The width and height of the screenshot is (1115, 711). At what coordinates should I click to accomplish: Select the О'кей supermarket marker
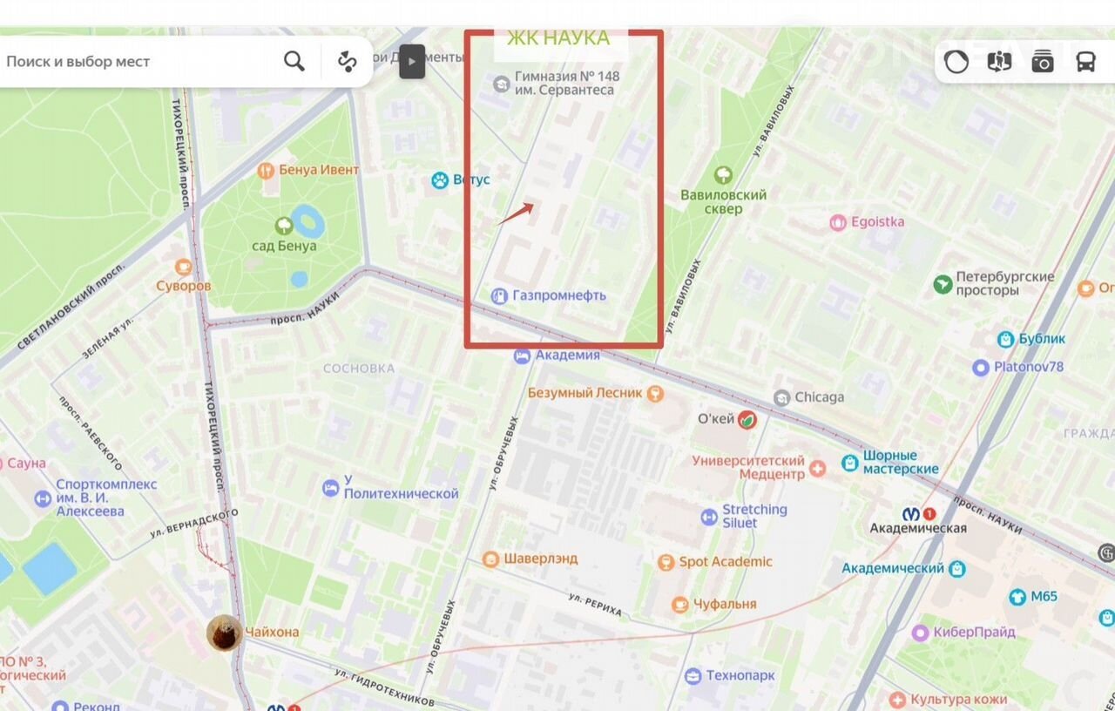coord(747,419)
